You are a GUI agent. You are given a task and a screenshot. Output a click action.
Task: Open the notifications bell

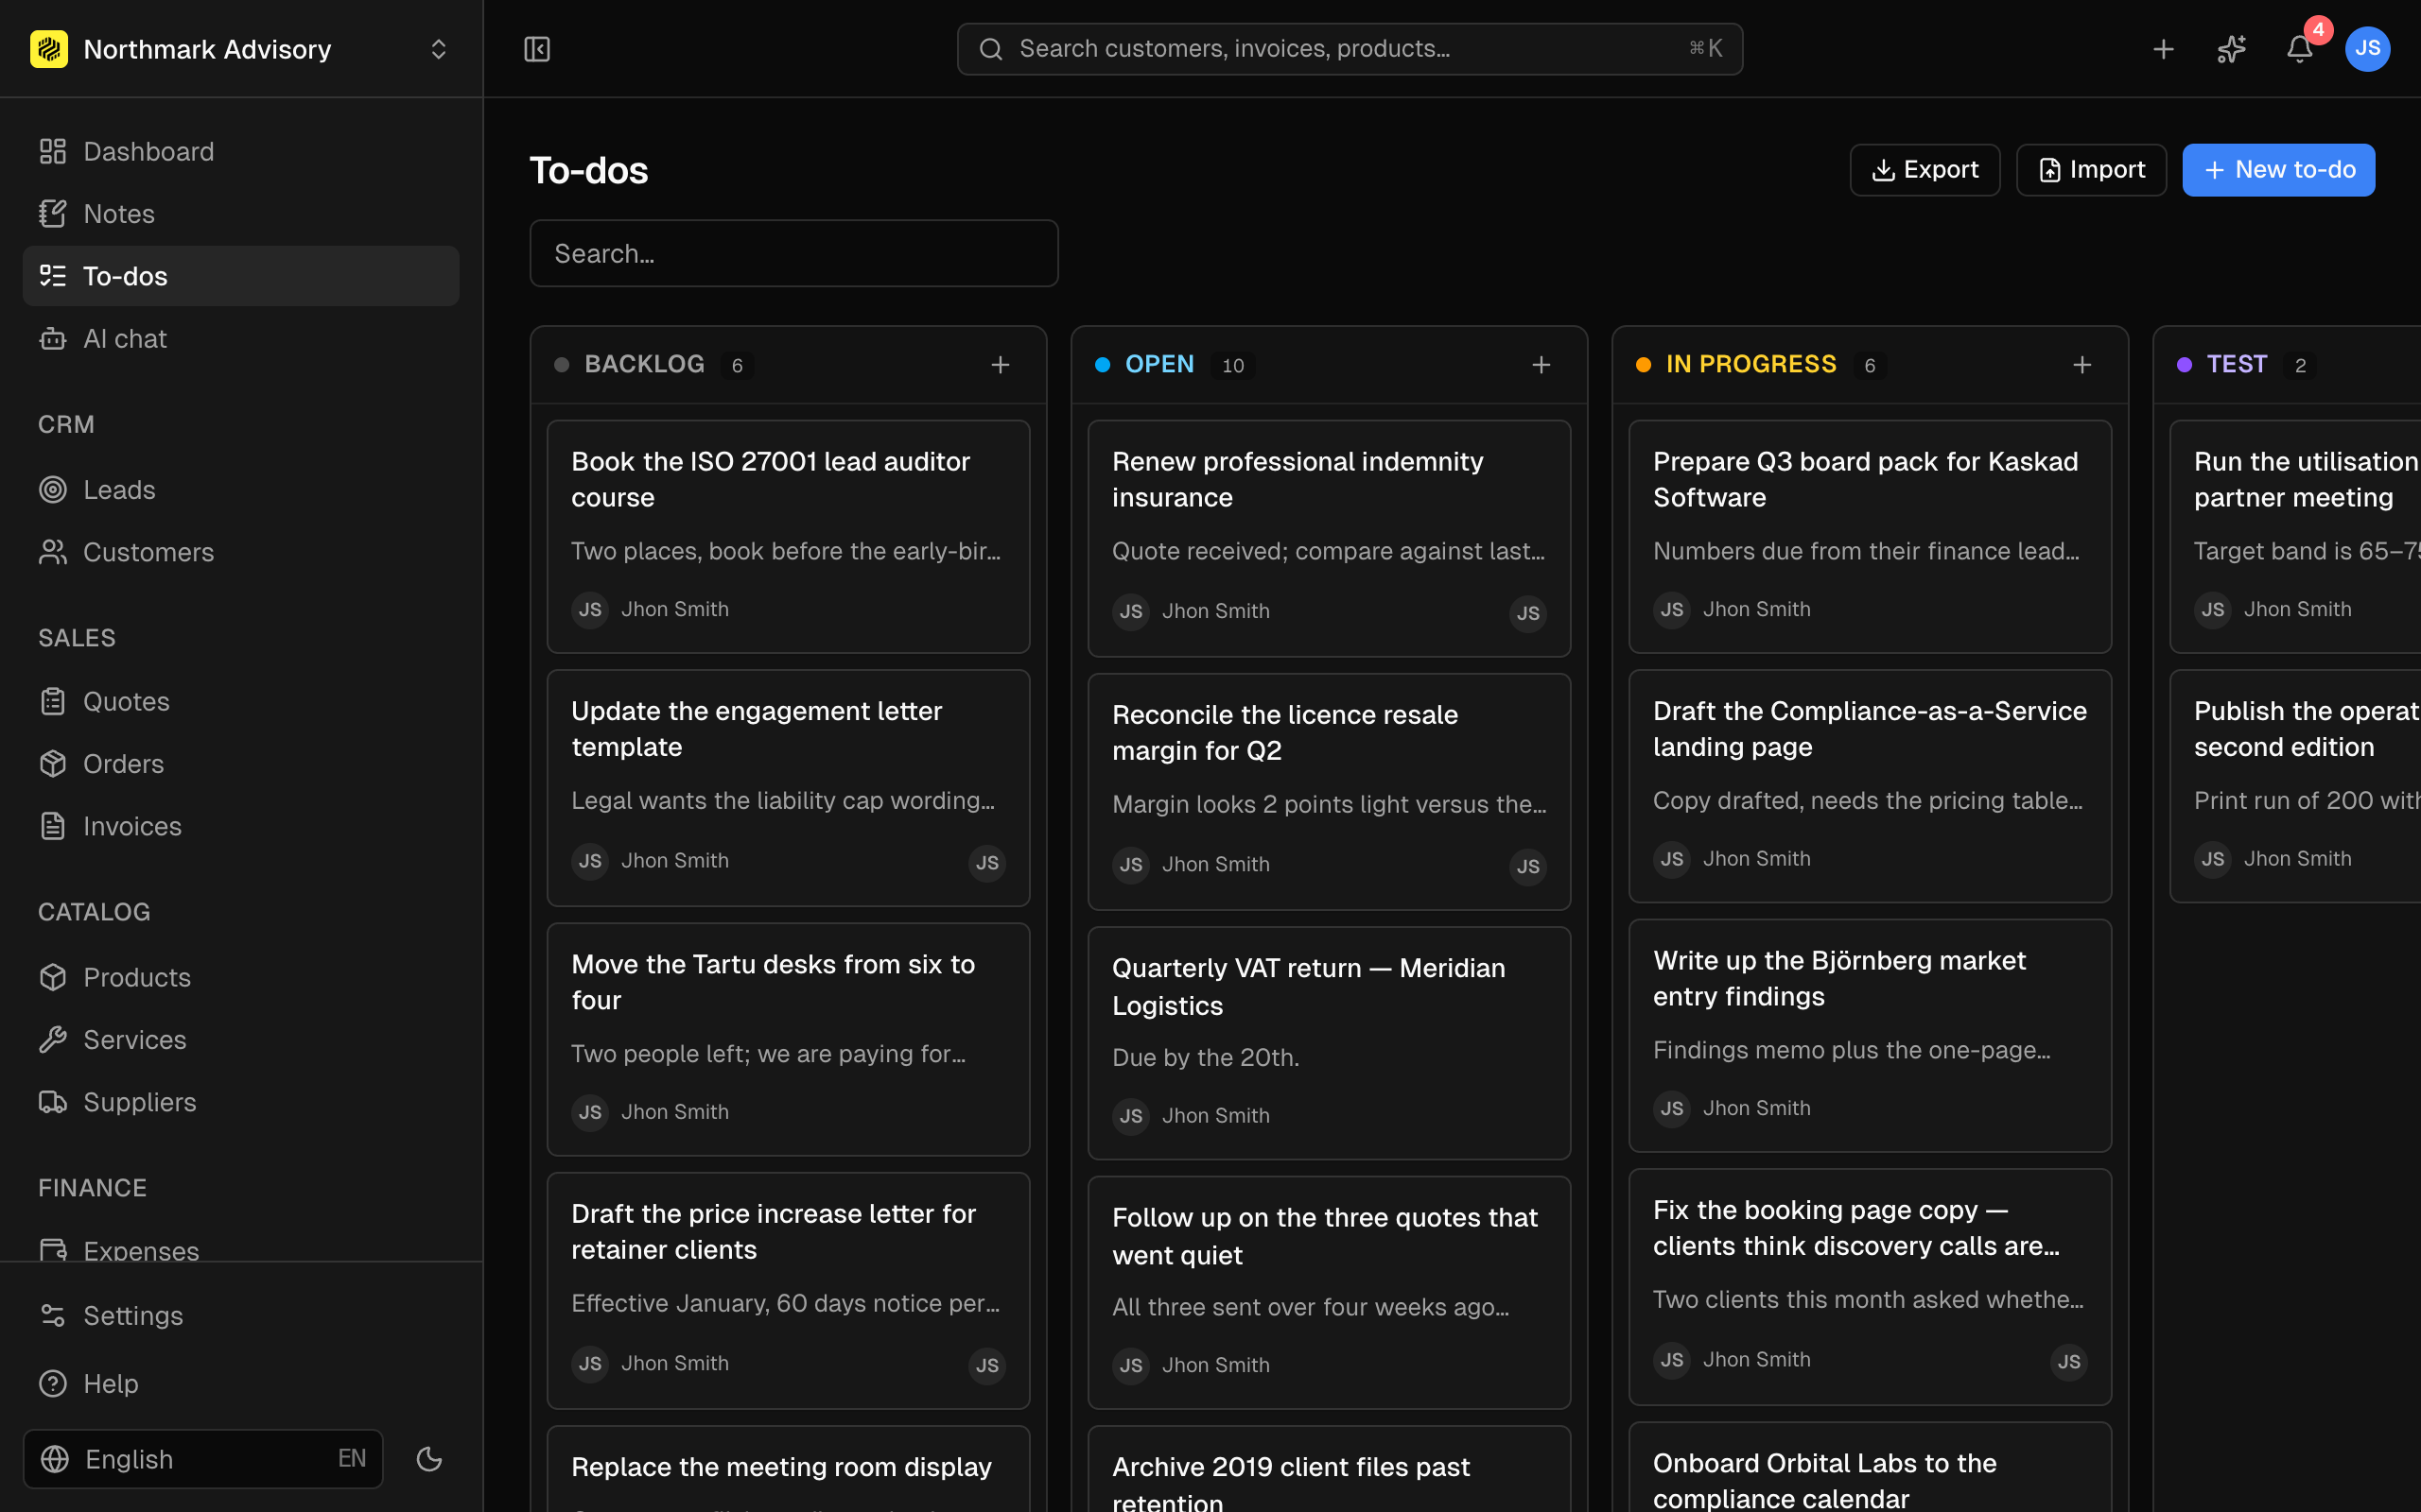point(2299,49)
